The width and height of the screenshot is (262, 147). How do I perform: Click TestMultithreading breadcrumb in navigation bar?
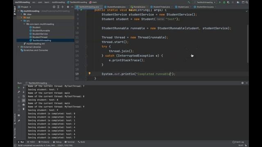point(77,2)
